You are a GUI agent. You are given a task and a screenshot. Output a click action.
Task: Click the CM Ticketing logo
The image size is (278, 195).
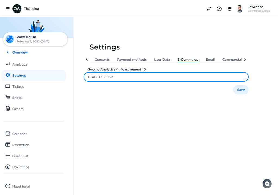[x=17, y=9]
